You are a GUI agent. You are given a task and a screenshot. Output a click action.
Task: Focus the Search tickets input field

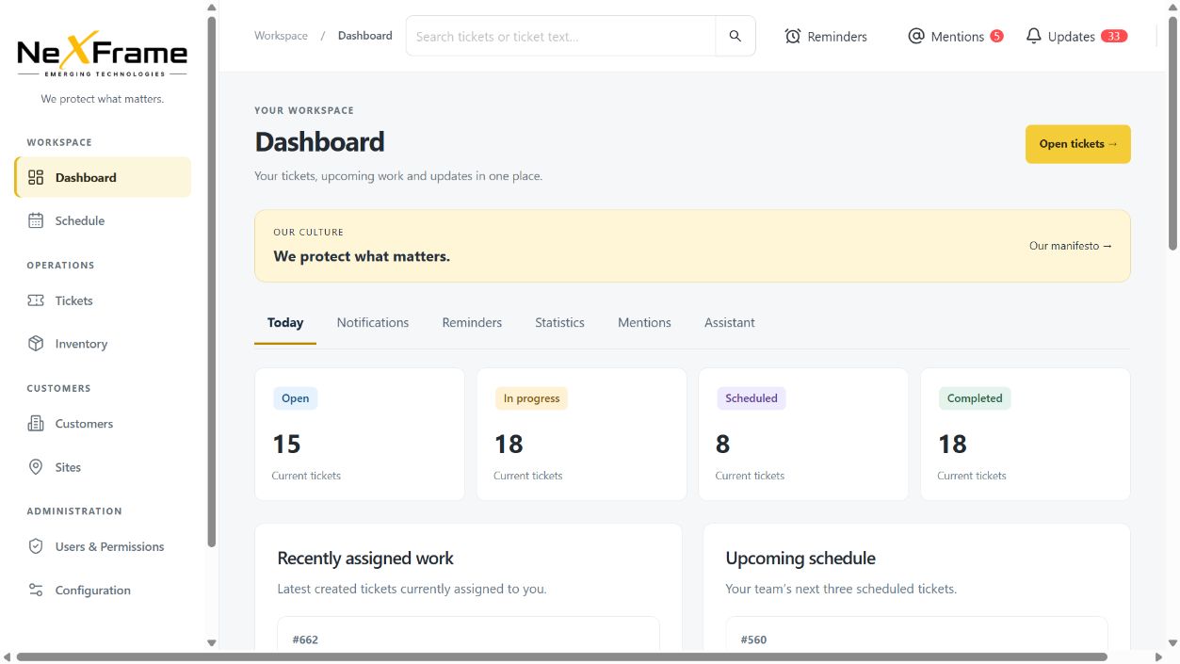pyautogui.click(x=561, y=36)
